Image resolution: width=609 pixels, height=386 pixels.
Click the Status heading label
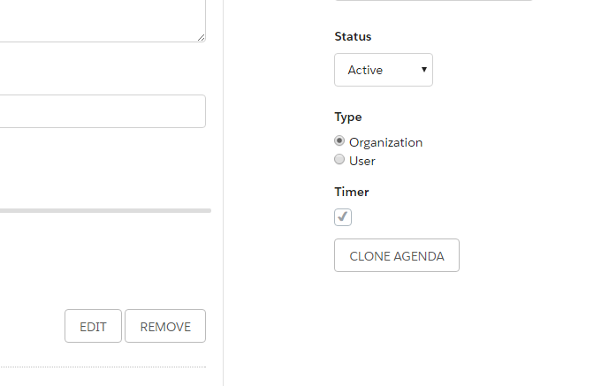(x=353, y=36)
